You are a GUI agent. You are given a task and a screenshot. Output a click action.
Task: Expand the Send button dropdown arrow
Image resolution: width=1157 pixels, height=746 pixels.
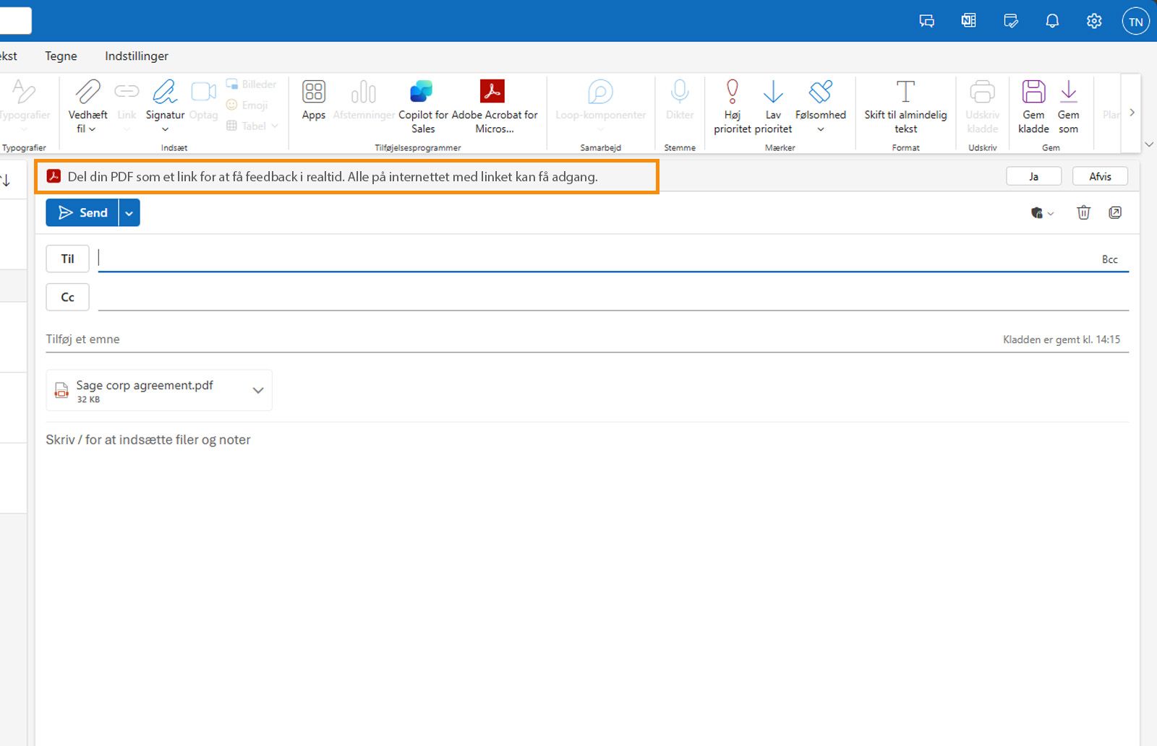click(x=129, y=212)
